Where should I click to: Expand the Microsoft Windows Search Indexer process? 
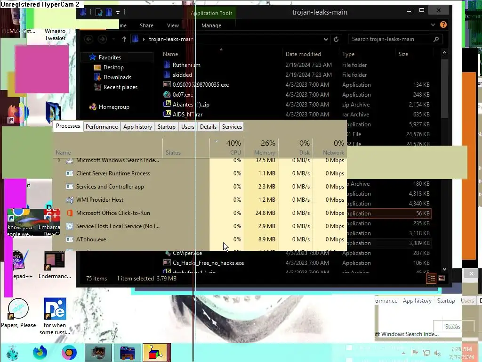coord(59,160)
